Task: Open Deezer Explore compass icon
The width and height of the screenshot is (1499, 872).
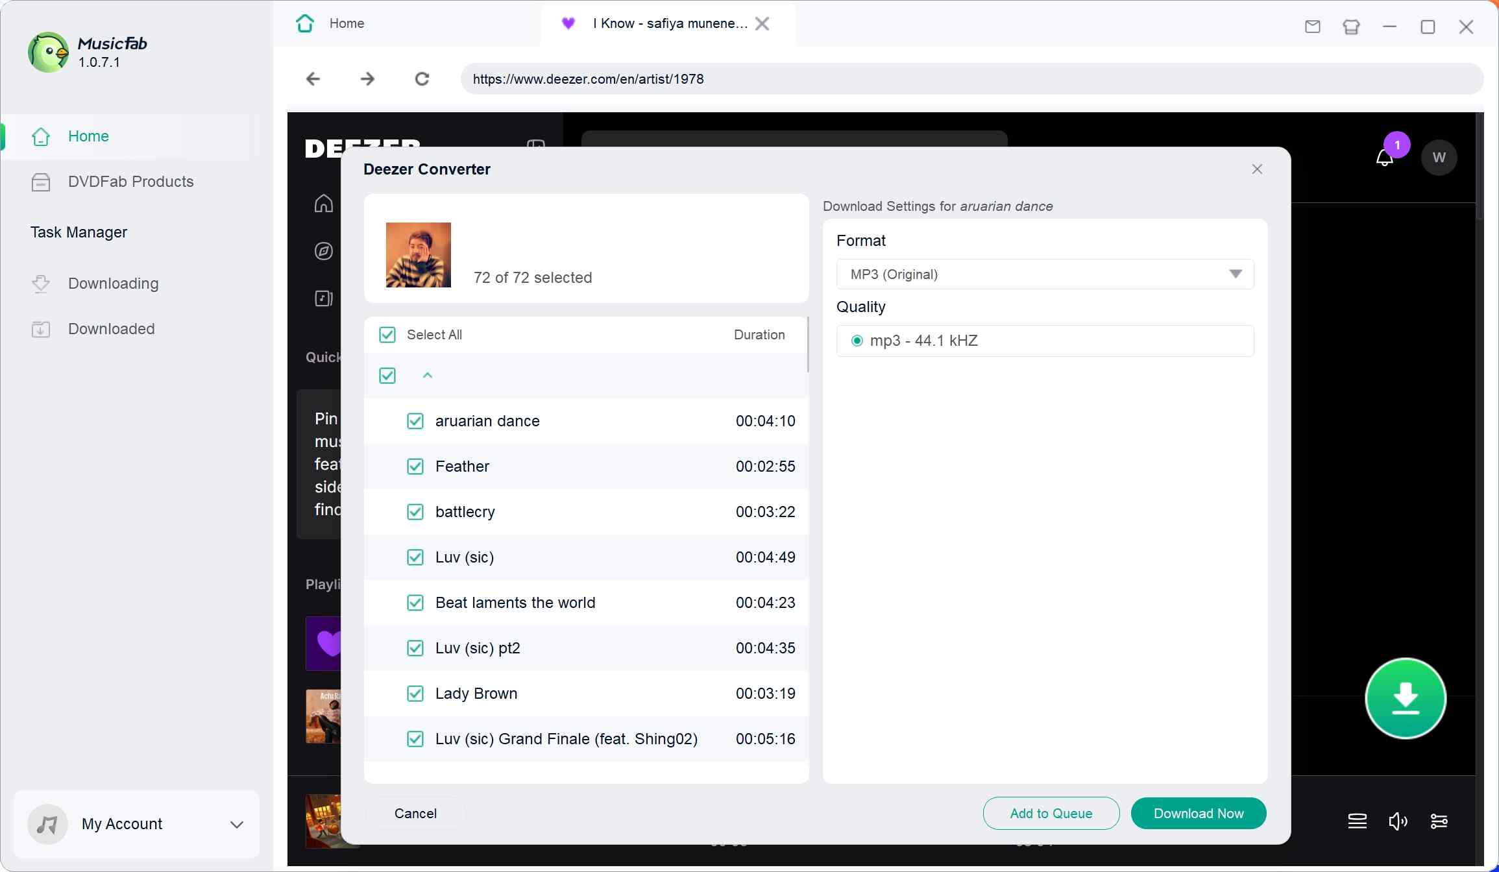Action: [324, 251]
